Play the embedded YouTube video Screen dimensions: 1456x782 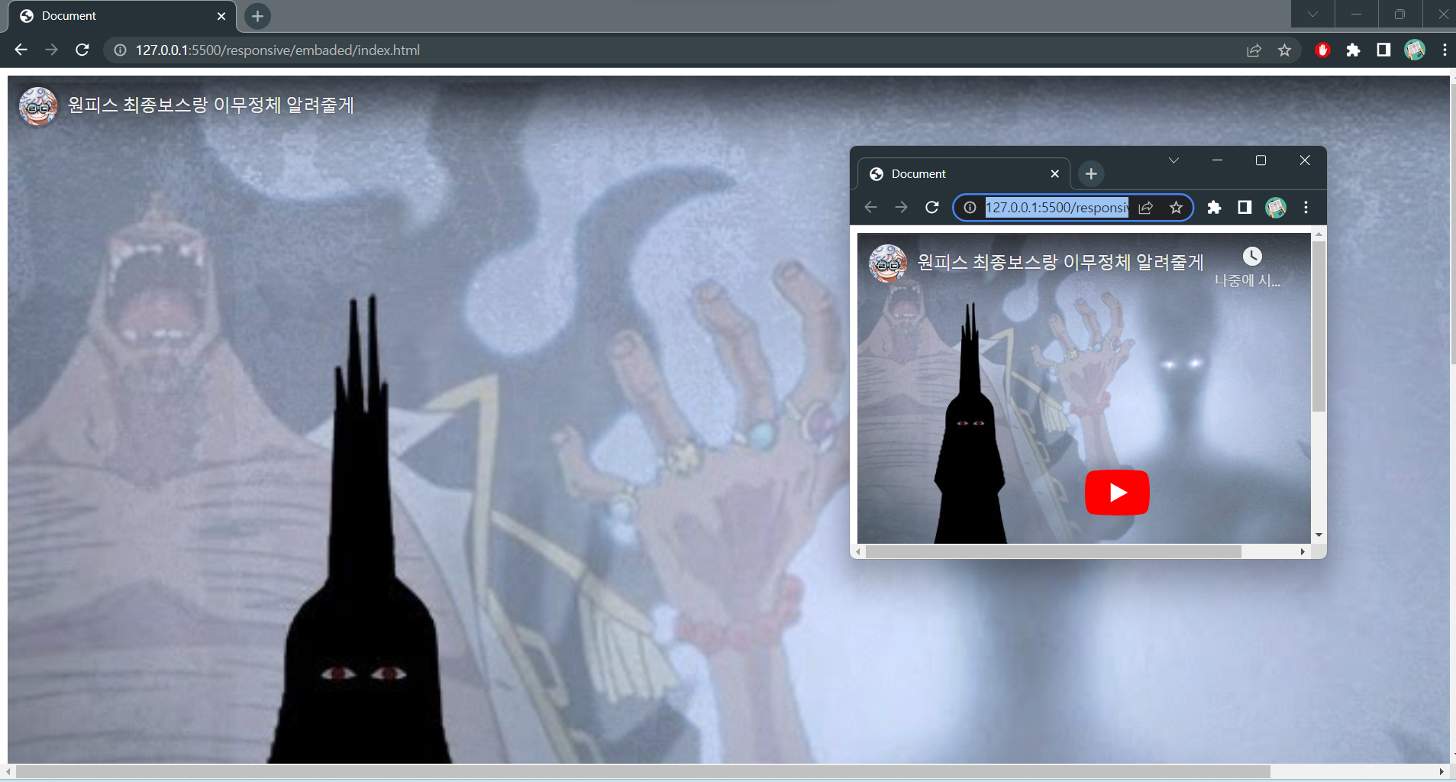pos(1117,493)
